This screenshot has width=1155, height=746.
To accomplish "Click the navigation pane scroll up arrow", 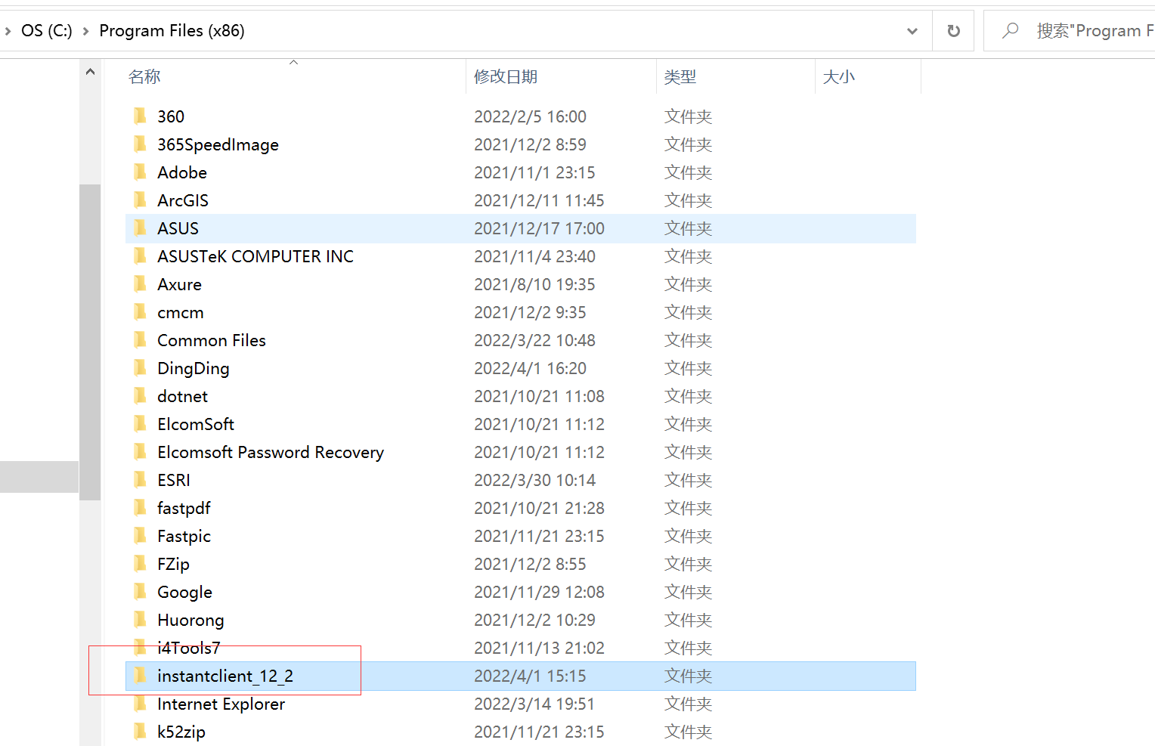I will pos(90,72).
